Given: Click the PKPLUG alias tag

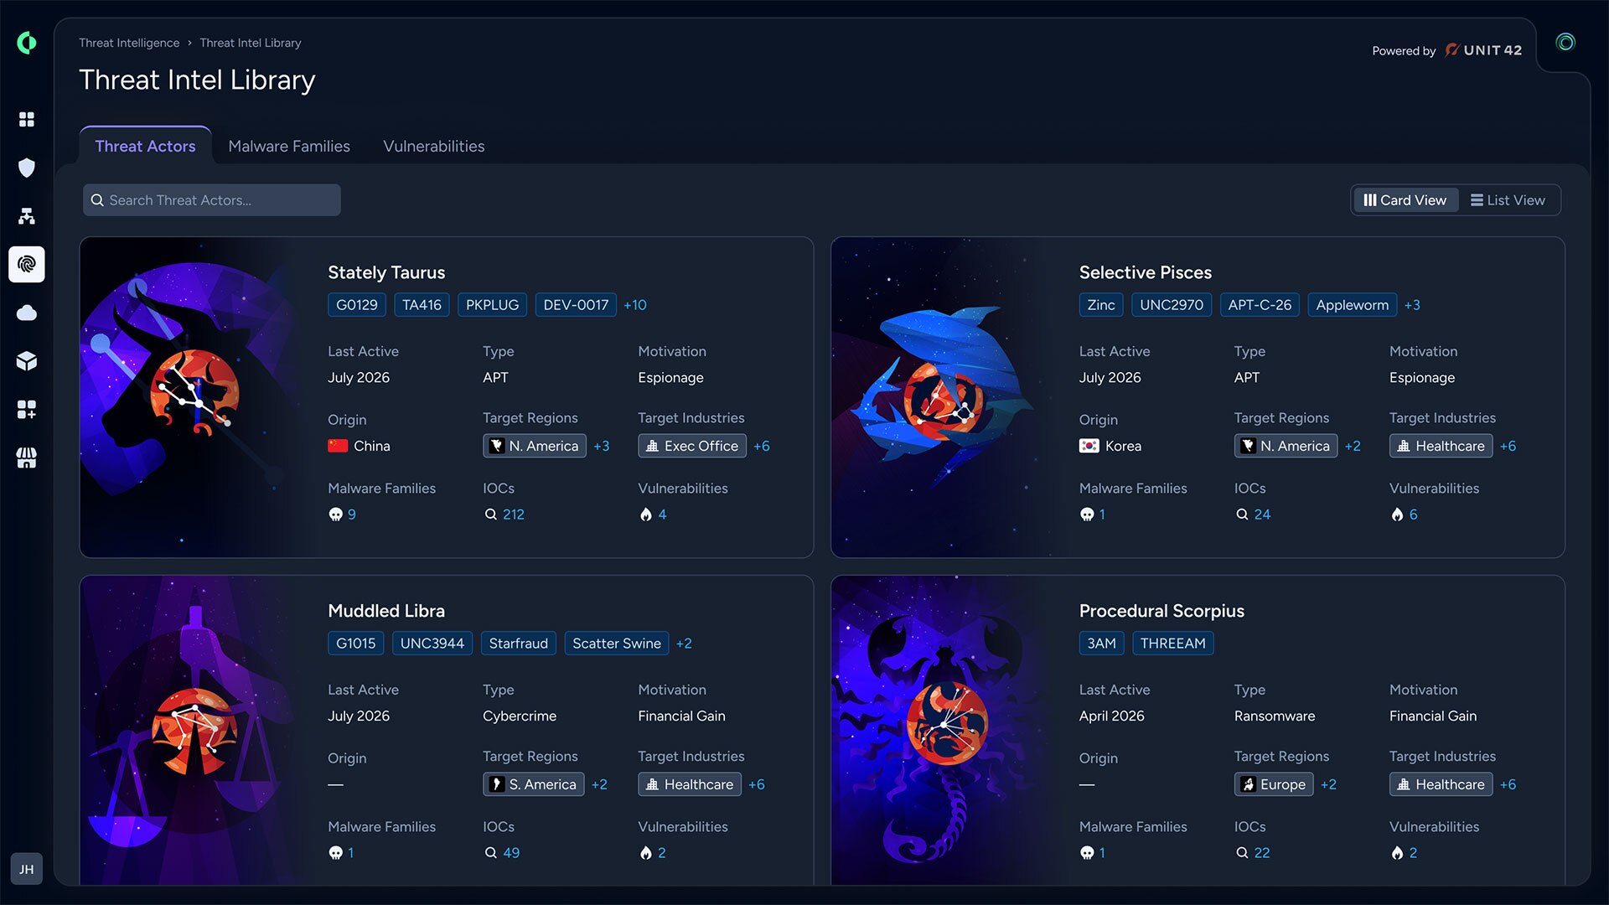Looking at the screenshot, I should [x=492, y=305].
